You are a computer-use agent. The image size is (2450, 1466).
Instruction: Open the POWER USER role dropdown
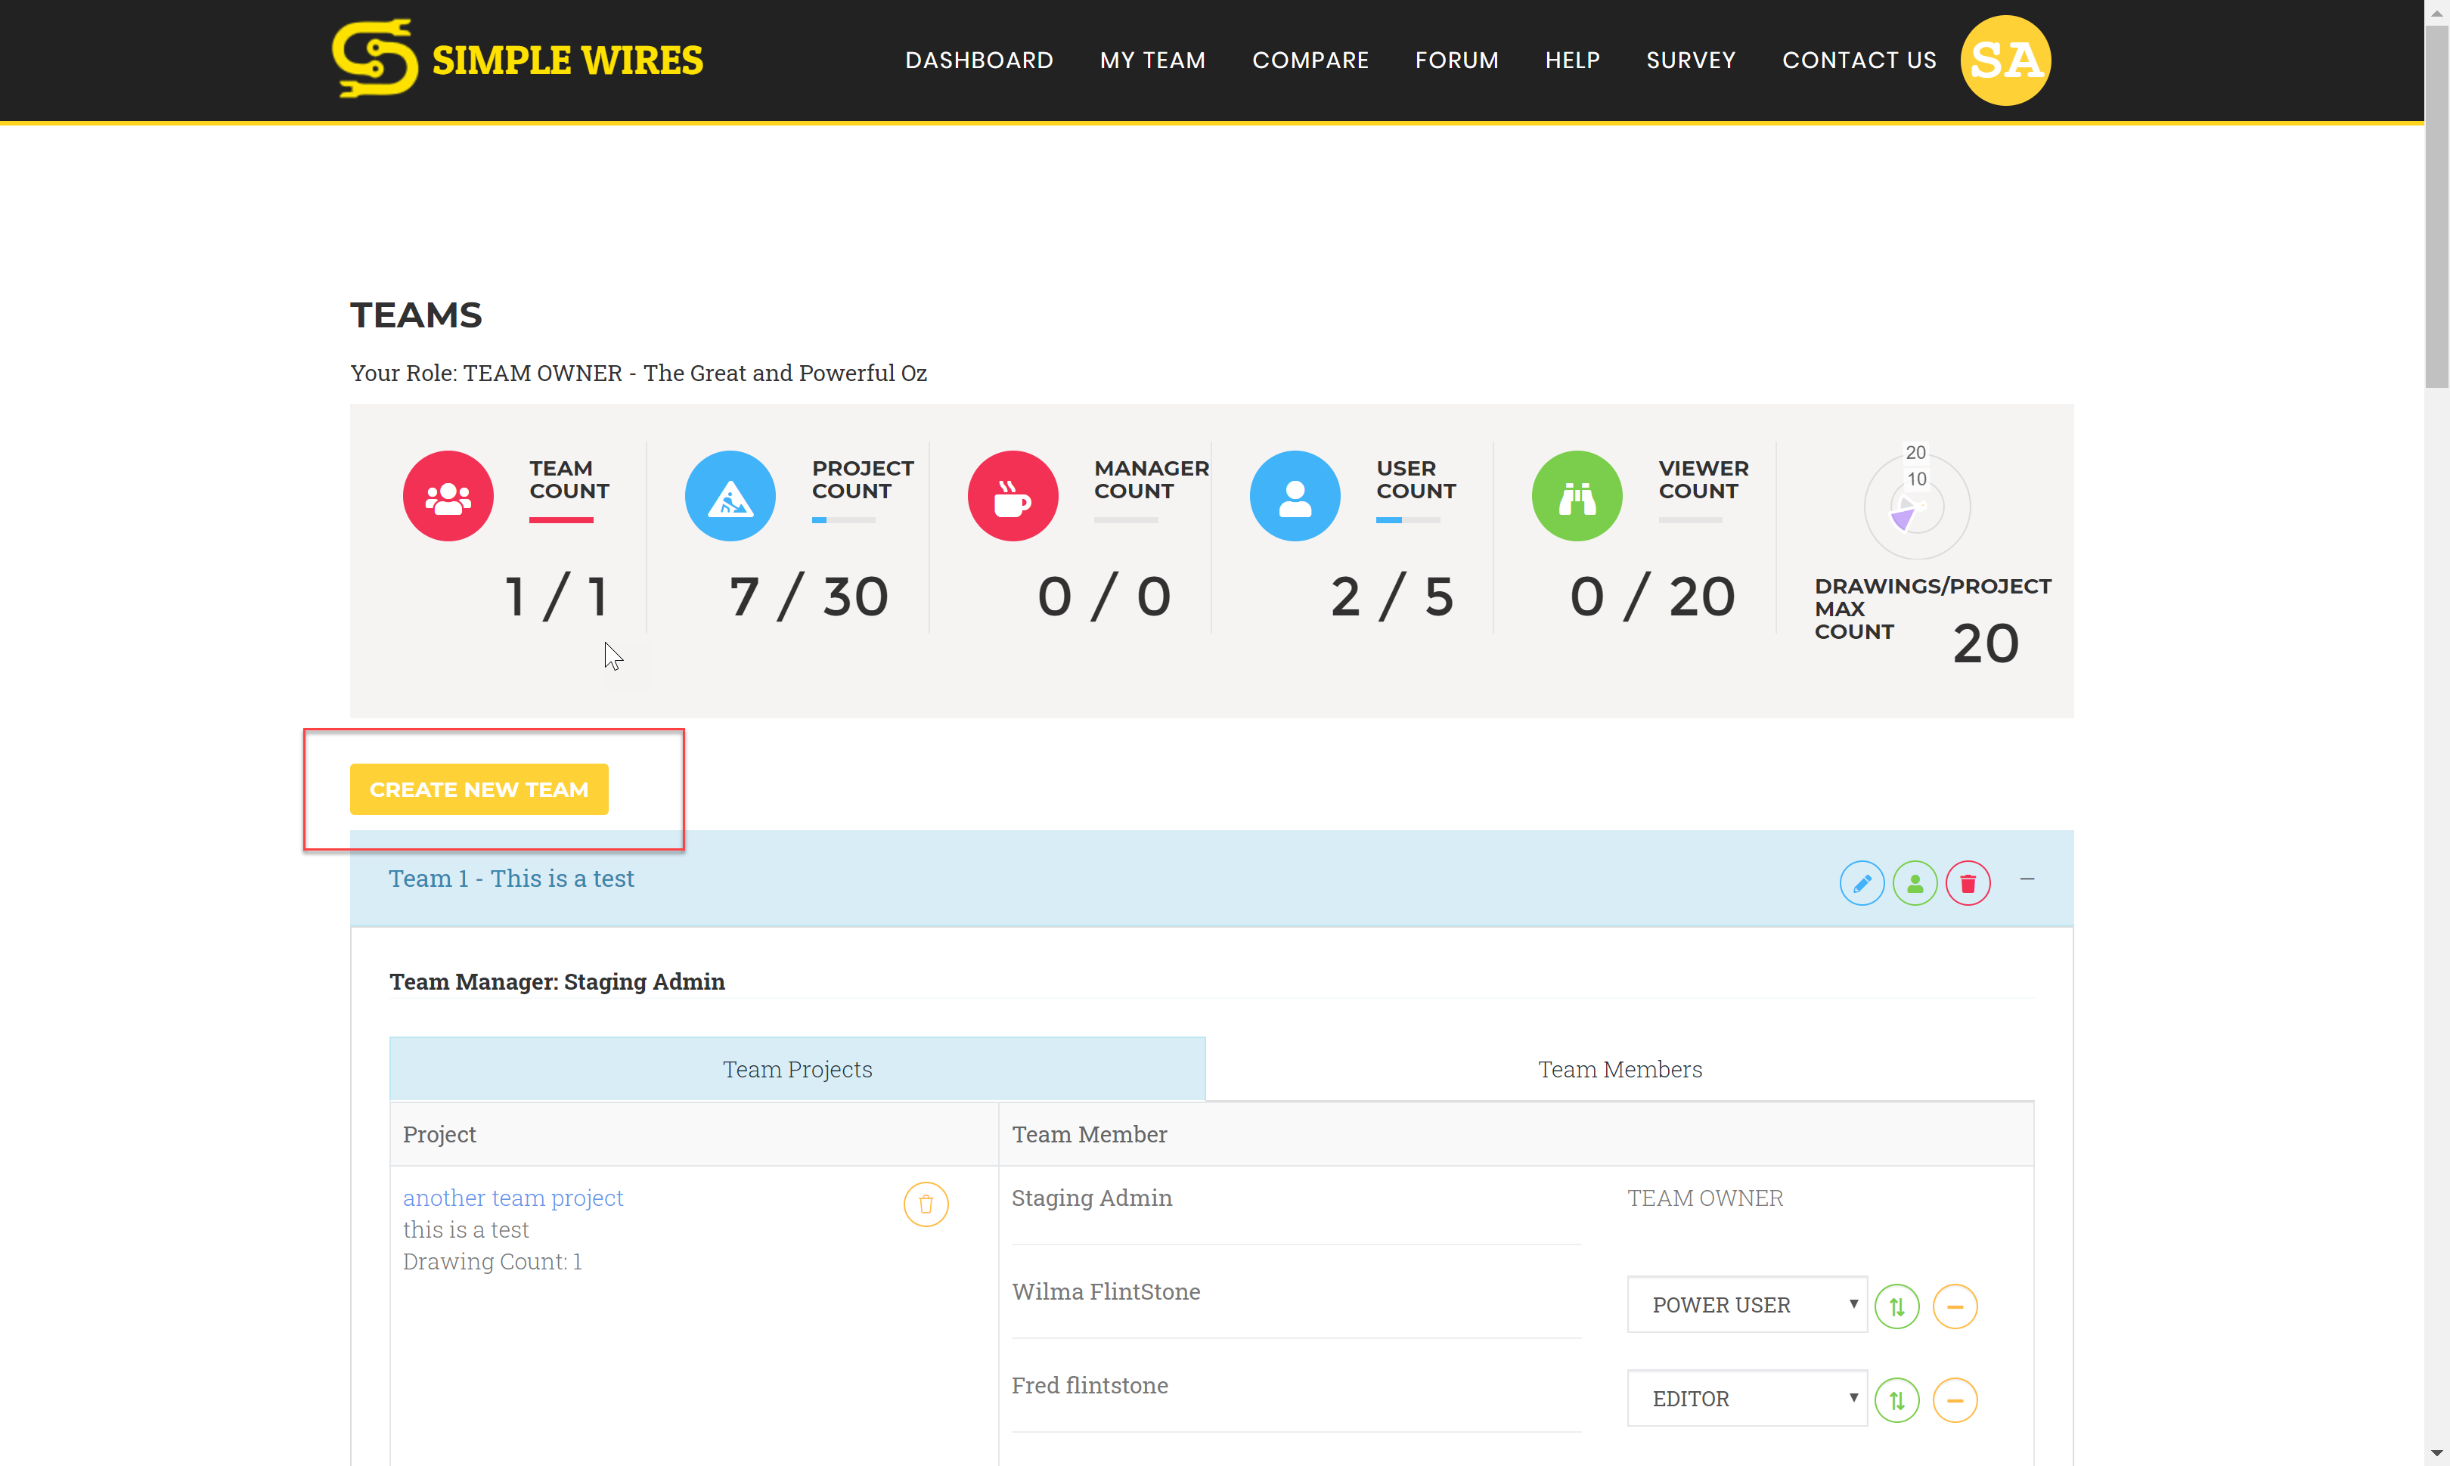pyautogui.click(x=1747, y=1305)
